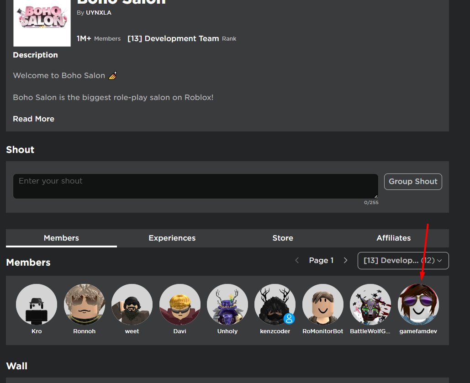Image resolution: width=470 pixels, height=383 pixels.
Task: Switch to the Affiliates tab
Action: point(394,238)
